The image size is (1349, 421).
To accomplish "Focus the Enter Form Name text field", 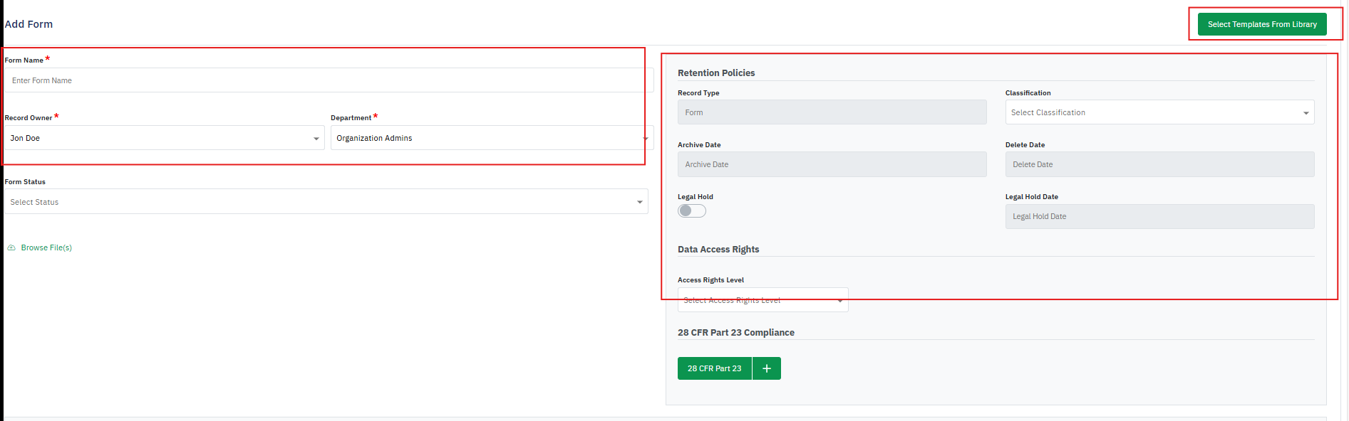I will coord(328,80).
